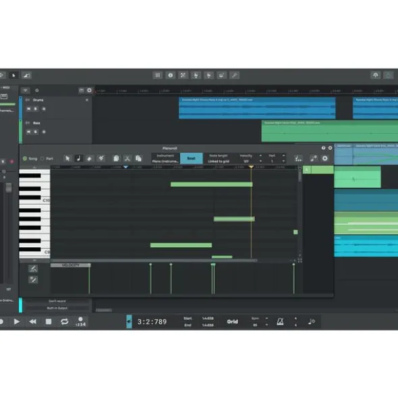The image size is (398, 398).
Task: Click the Pianoroll help question icon
Action: coord(324,147)
